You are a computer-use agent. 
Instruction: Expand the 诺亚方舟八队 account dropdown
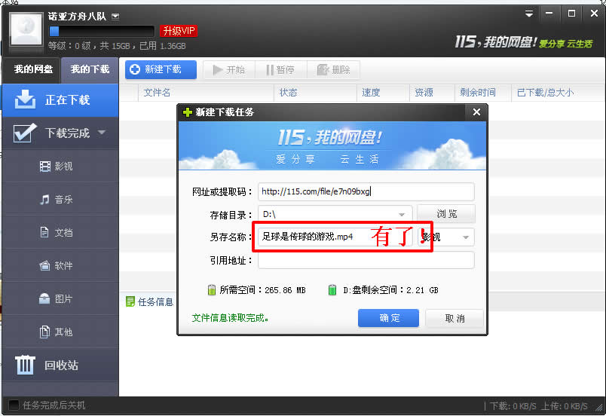click(x=115, y=17)
